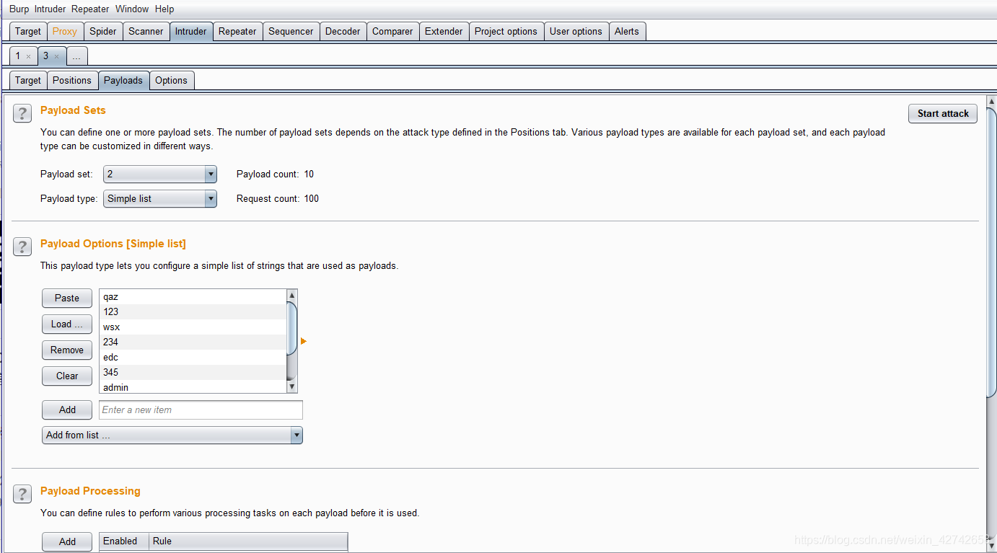Screen dimensions: 997x553
Task: Select payload item wsx
Action: tap(193, 327)
